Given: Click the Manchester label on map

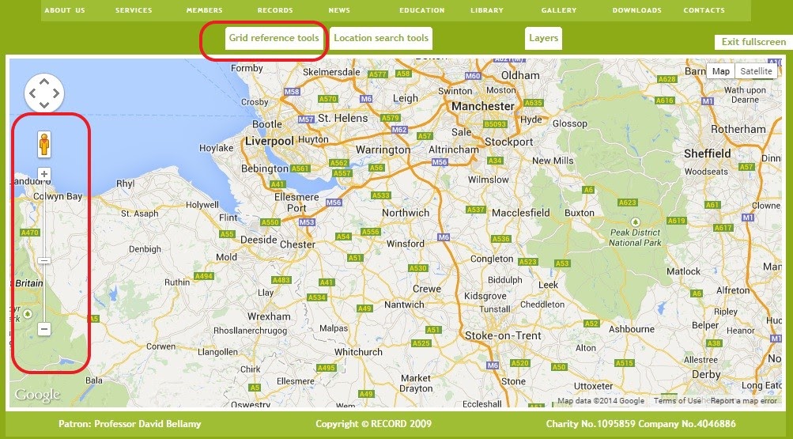Looking at the screenshot, I should (483, 107).
